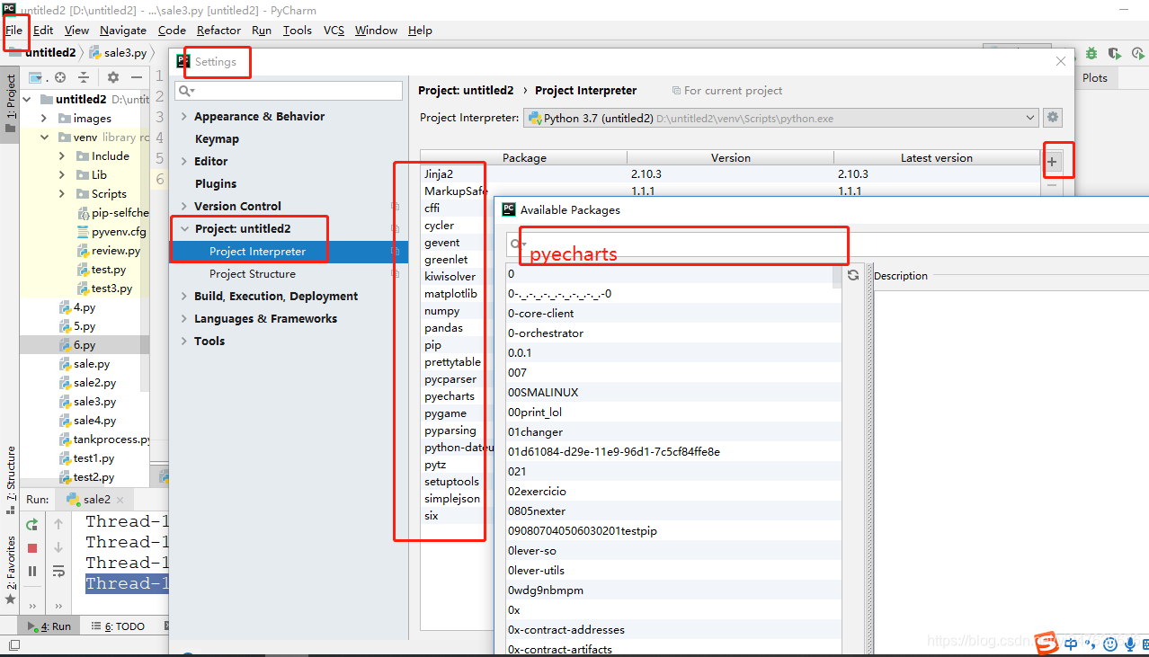Open the Project Interpreter dropdown

click(1030, 118)
